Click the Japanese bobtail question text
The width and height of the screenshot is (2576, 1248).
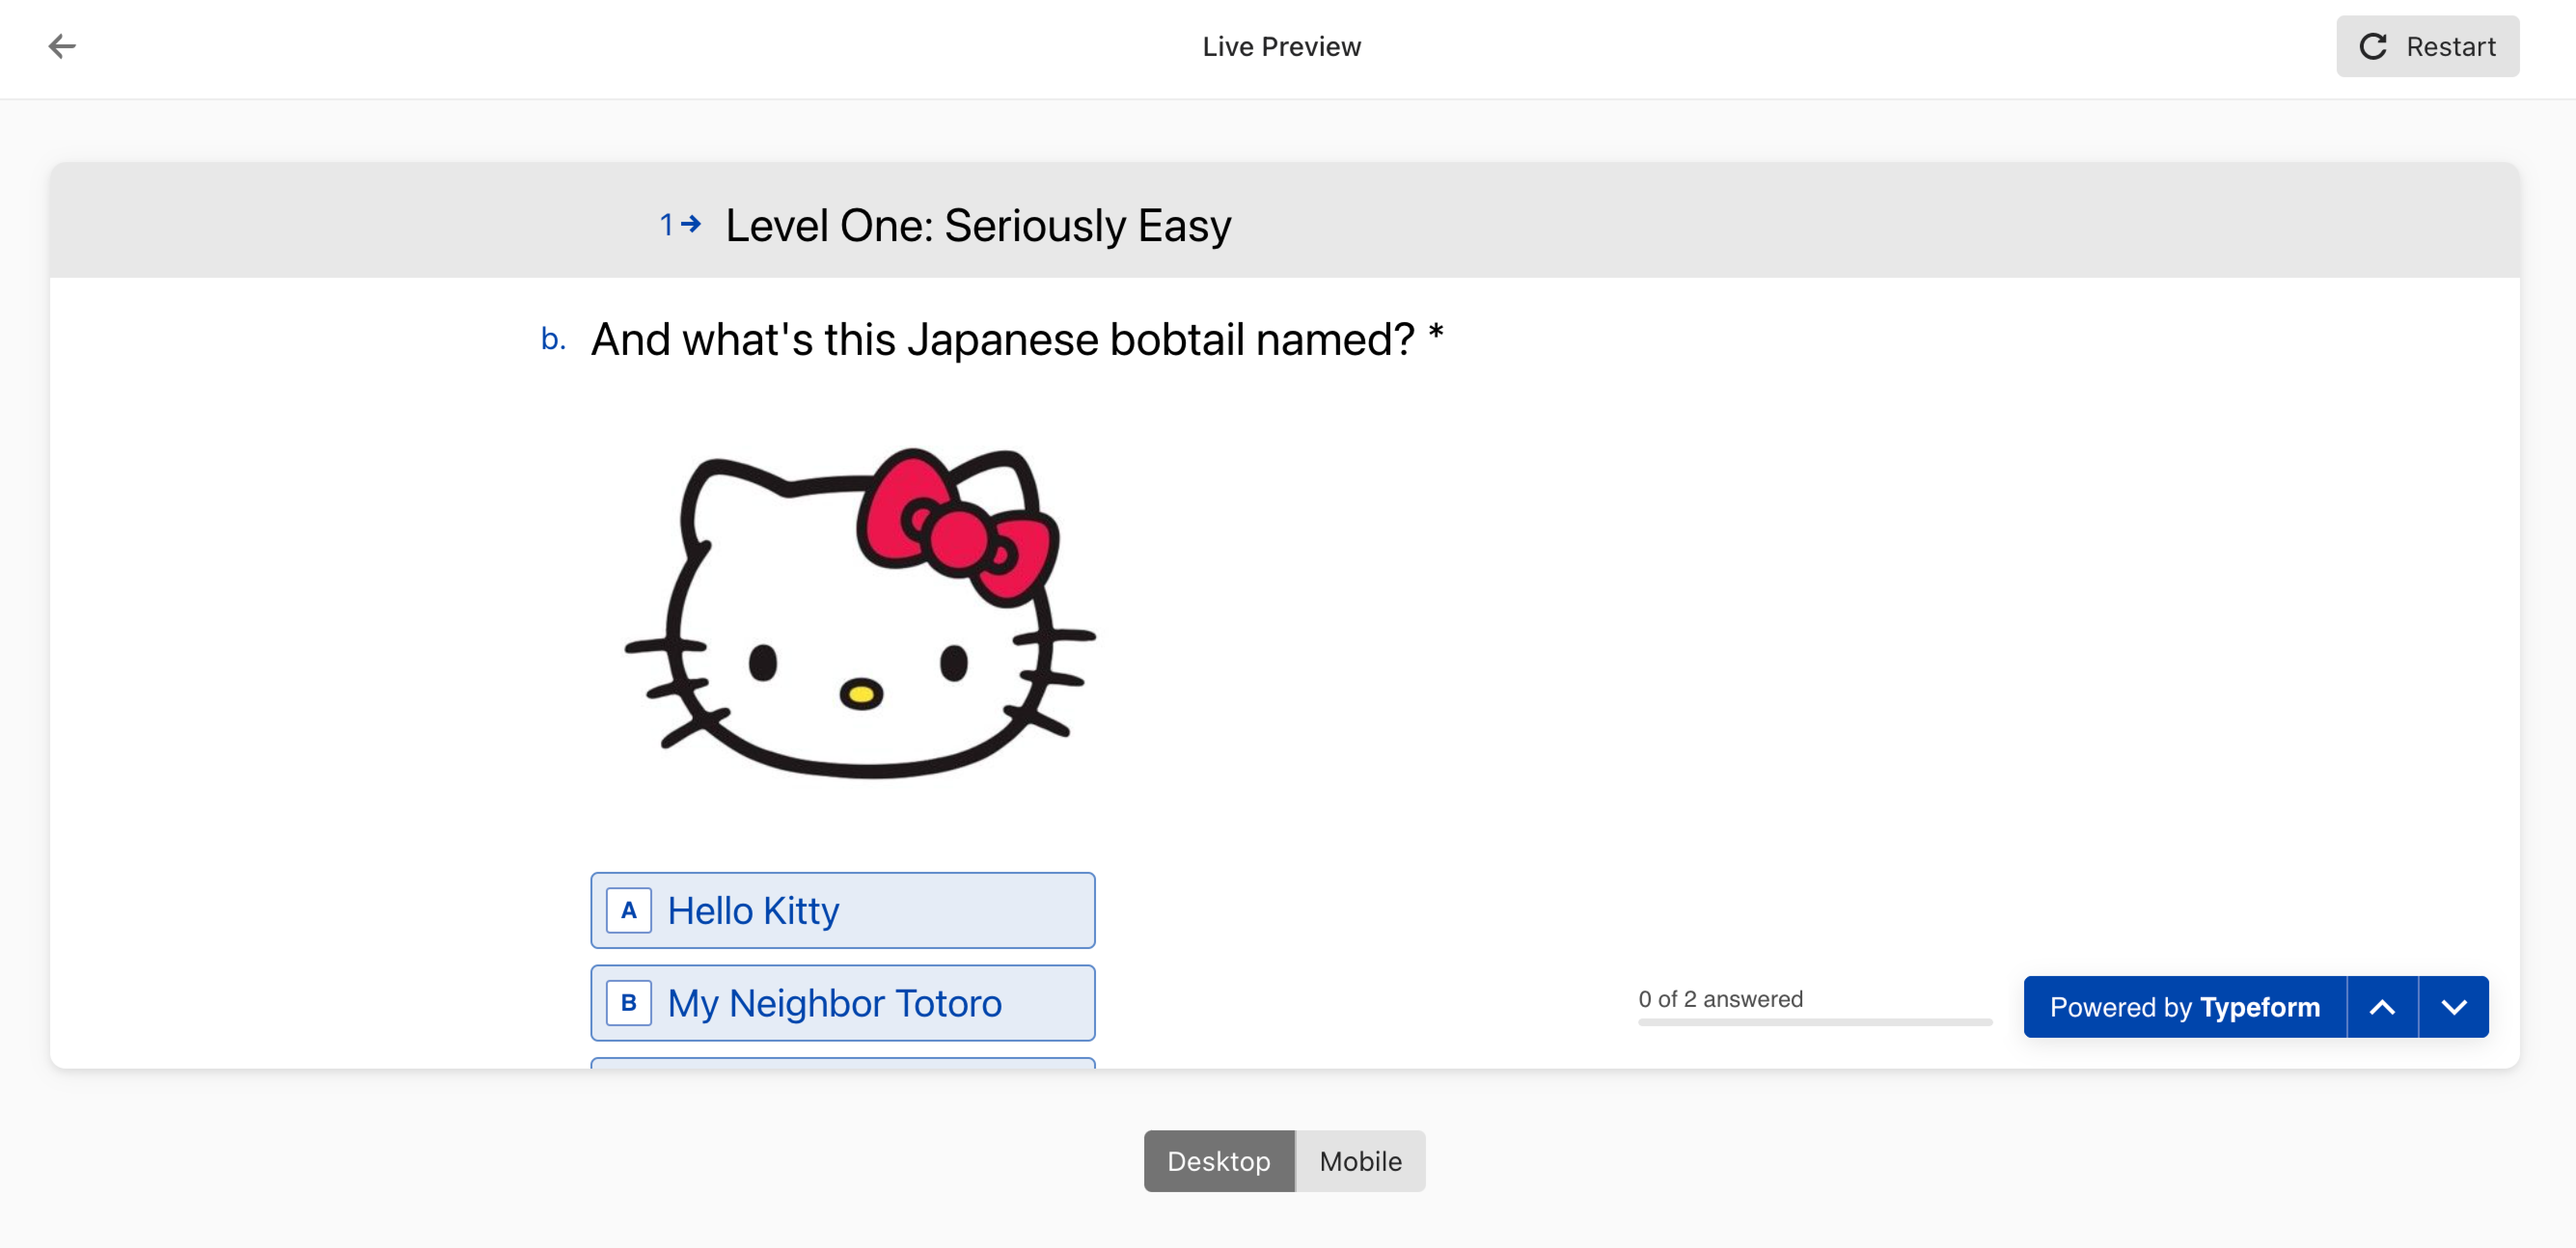point(1017,339)
